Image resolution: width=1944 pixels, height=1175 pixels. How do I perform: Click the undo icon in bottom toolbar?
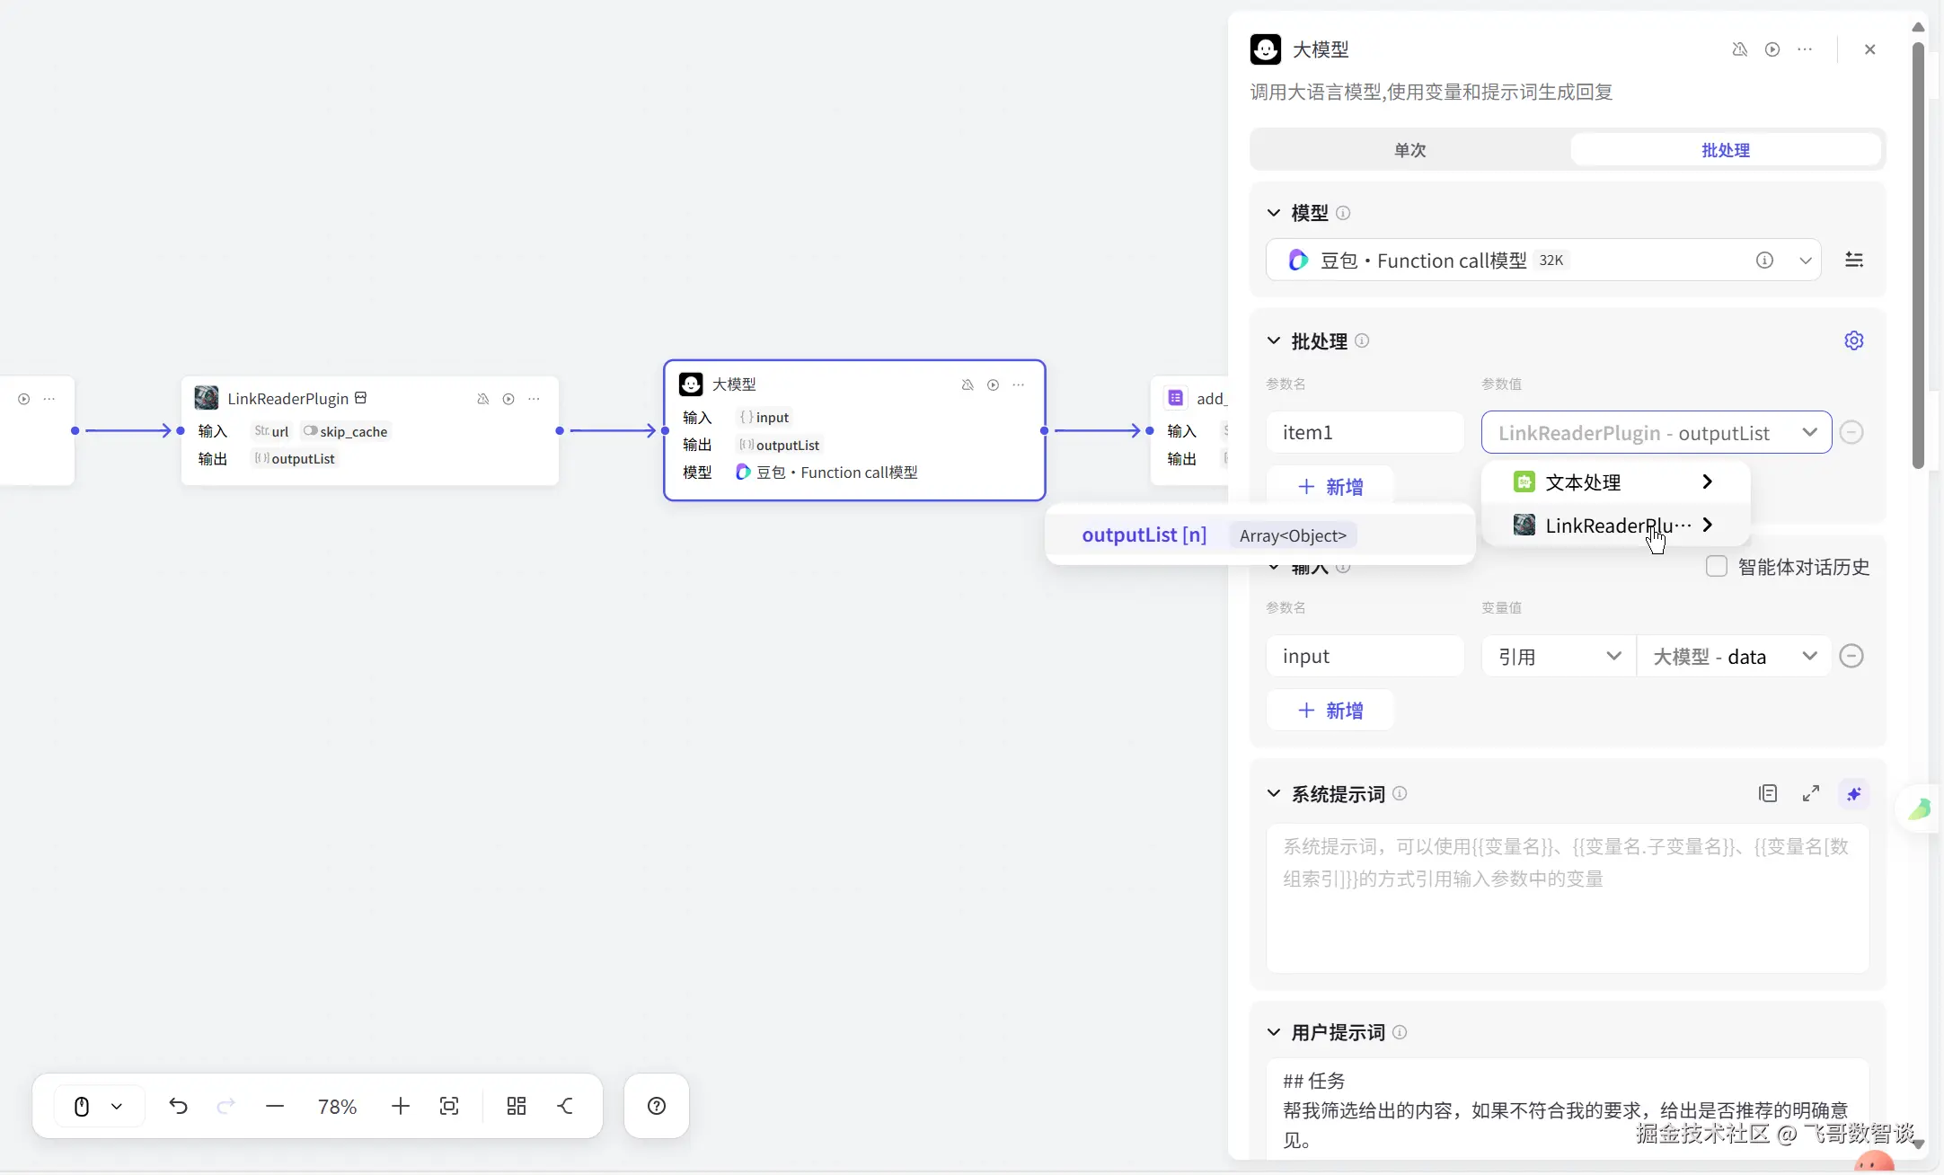(178, 1106)
